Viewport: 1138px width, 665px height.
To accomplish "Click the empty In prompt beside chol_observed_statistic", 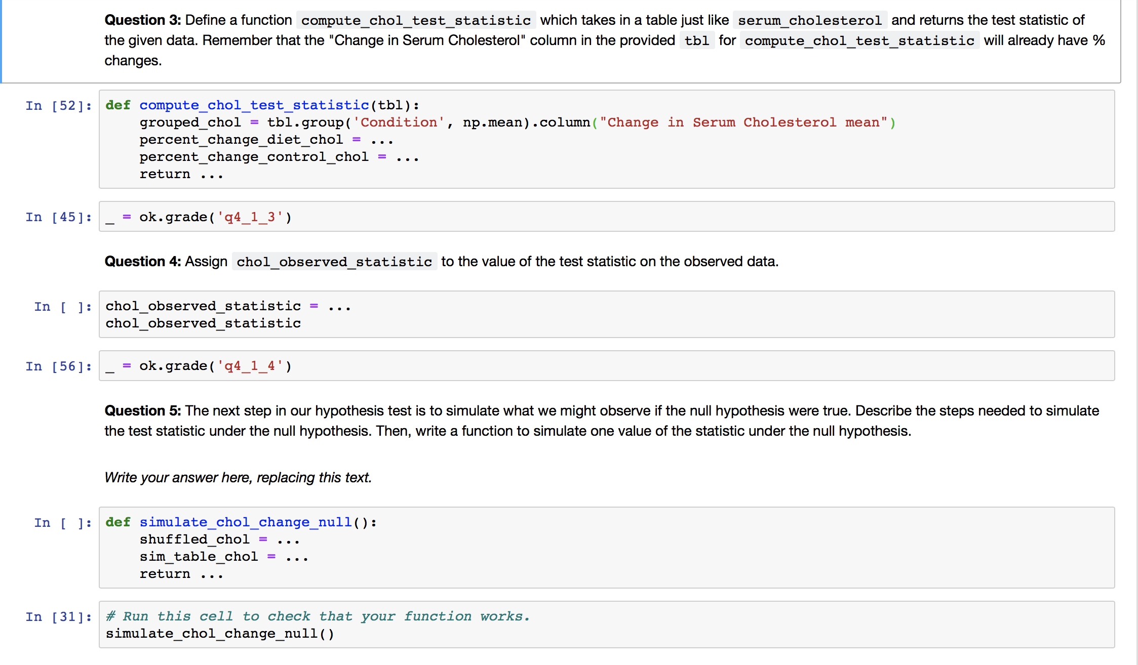I will tap(63, 306).
